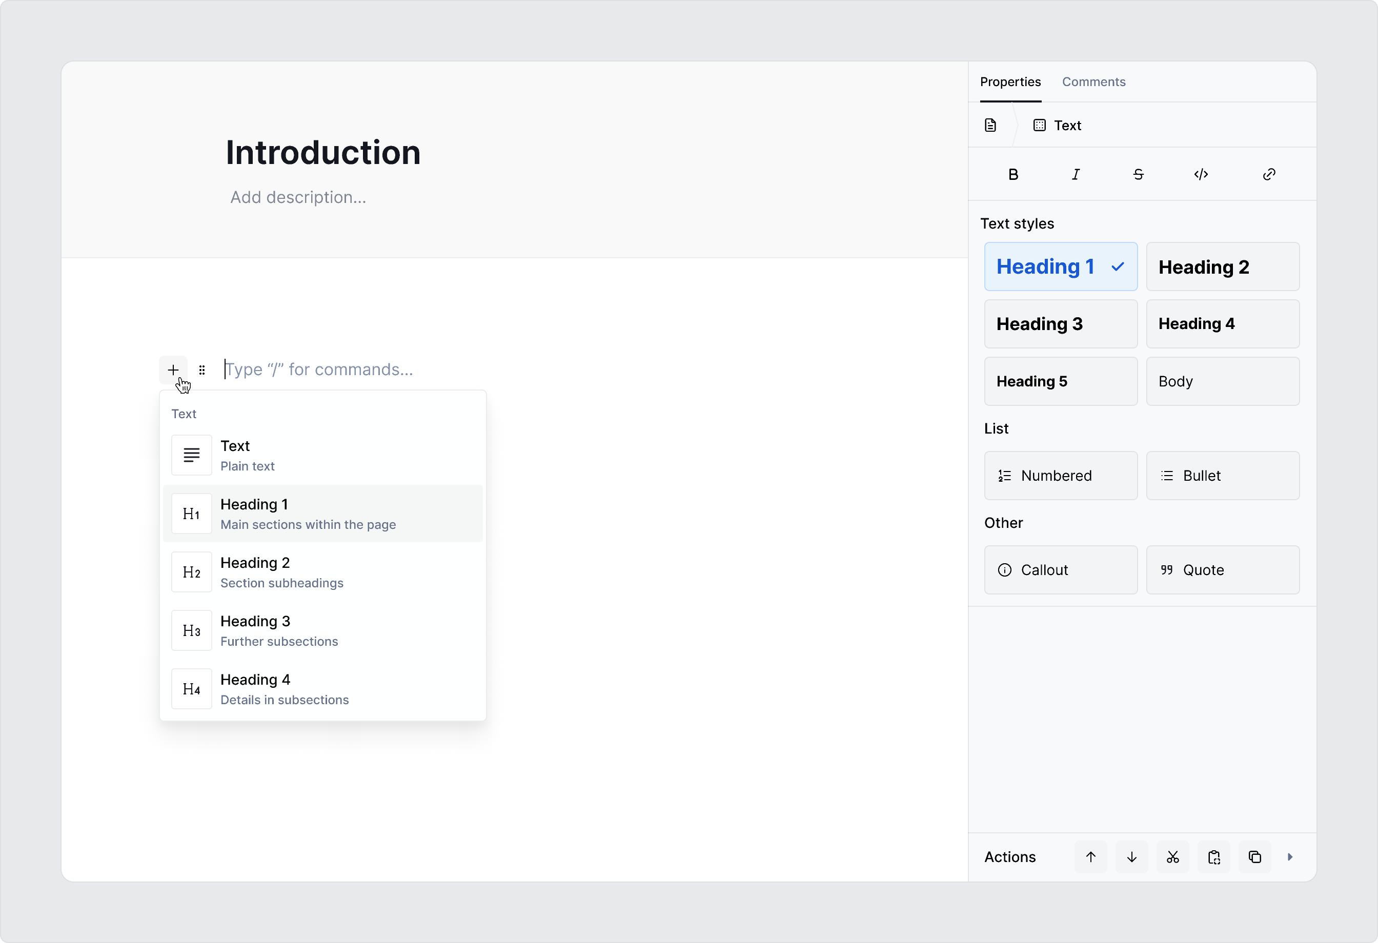Screen dimensions: 1378x943
Task: Select the Numbered list option
Action: coord(1061,476)
